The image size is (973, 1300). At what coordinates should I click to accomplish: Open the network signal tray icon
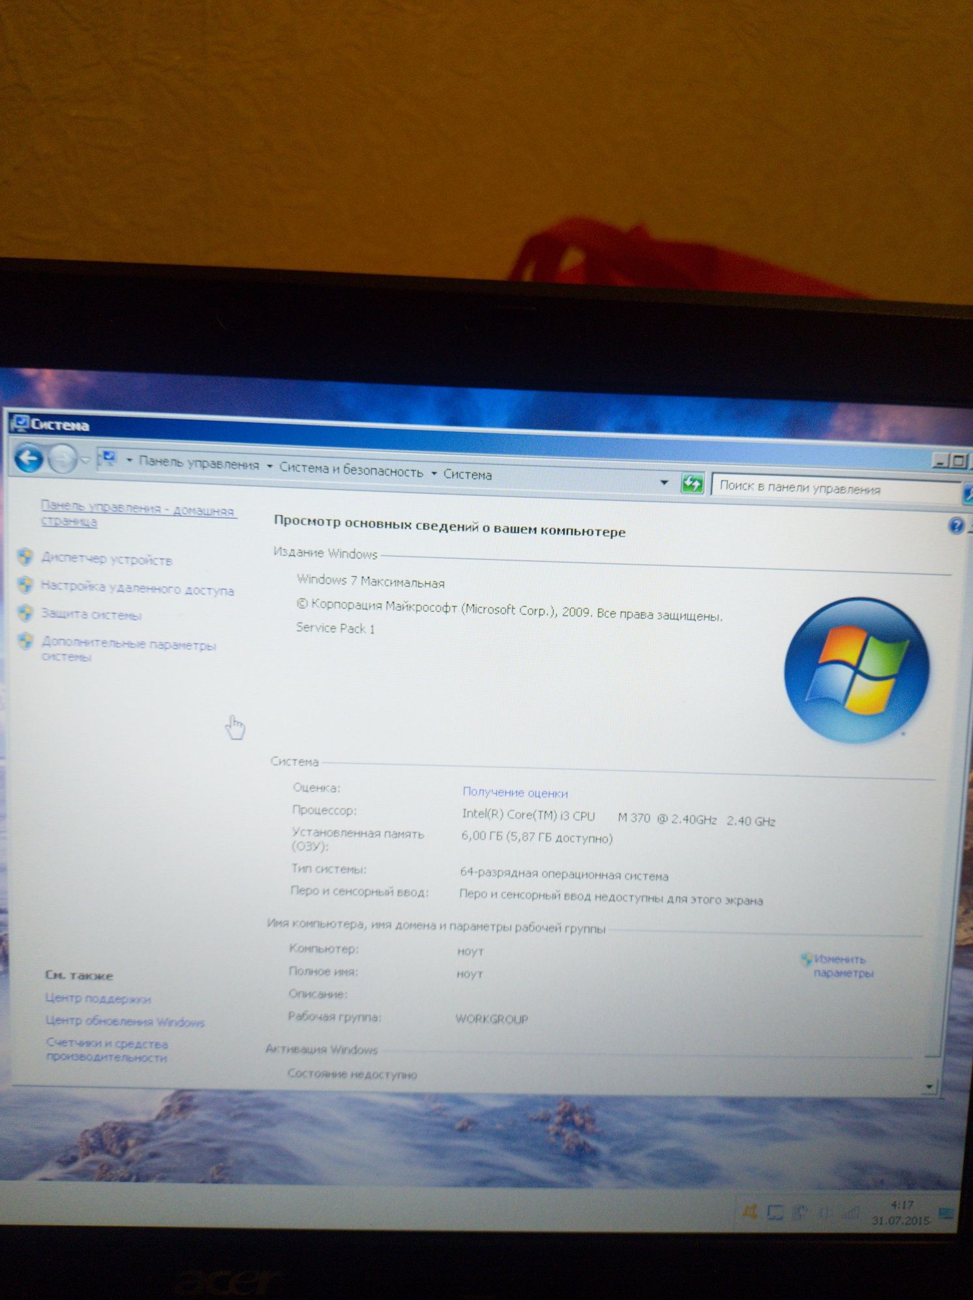coord(850,1213)
